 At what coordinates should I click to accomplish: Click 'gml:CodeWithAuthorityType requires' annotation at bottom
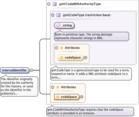90,111
